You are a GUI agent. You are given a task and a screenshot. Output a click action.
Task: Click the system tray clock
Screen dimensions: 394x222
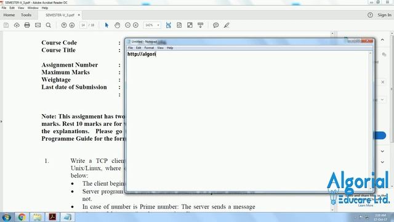pyautogui.click(x=380, y=217)
